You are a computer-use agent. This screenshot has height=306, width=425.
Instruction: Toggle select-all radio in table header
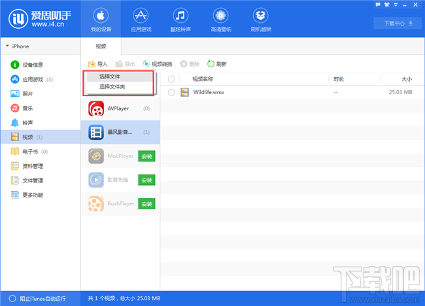coord(171,79)
